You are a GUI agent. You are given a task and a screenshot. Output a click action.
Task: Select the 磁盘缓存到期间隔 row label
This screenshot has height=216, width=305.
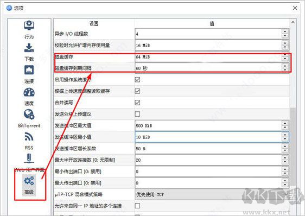point(73,68)
